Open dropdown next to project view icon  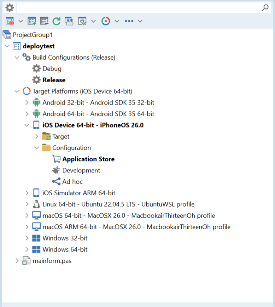(x=21, y=21)
